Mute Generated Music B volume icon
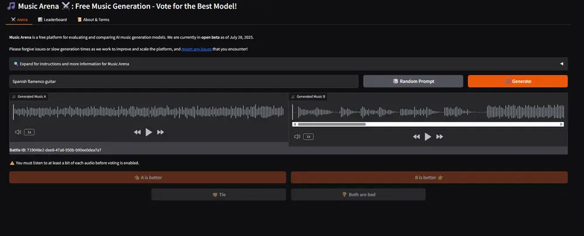Viewport: 584px width, 236px height. tap(297, 136)
